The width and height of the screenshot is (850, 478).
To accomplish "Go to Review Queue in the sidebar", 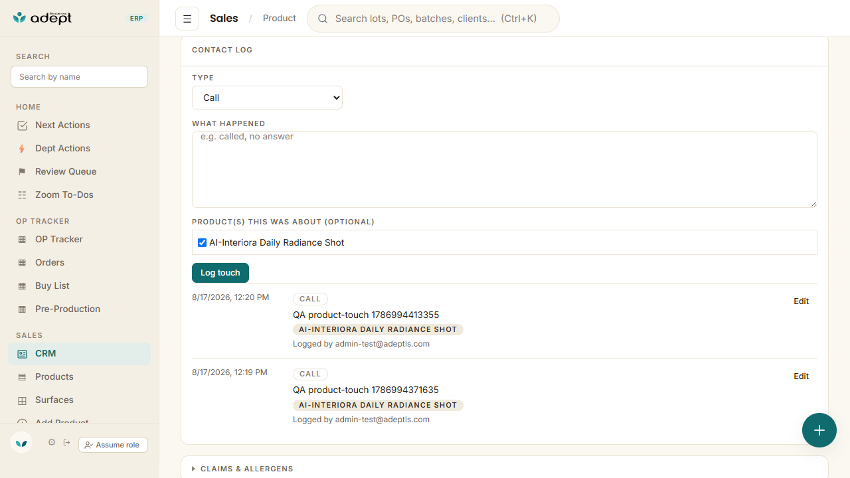I will 80,171.
